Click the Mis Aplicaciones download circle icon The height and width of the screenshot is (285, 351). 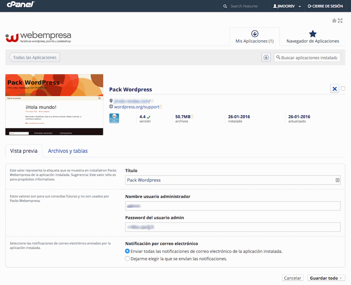click(x=255, y=33)
